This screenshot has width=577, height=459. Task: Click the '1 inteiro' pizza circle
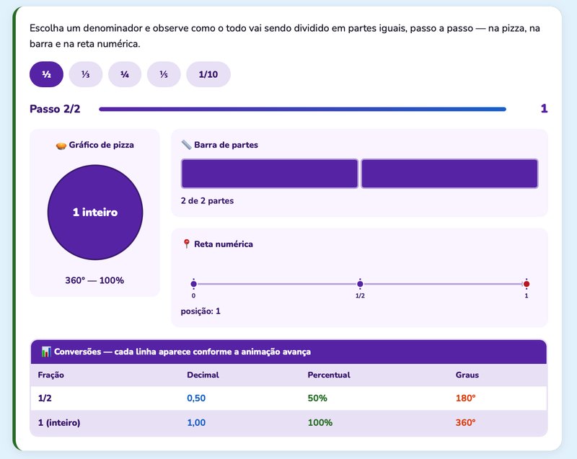(95, 213)
